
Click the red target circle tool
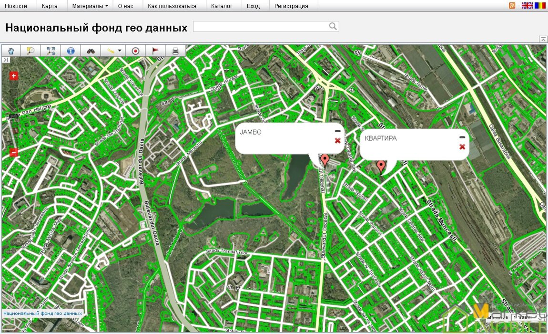click(135, 51)
